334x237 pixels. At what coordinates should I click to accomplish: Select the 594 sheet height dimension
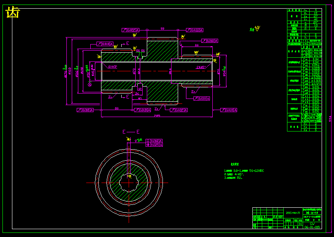[x=330, y=119]
